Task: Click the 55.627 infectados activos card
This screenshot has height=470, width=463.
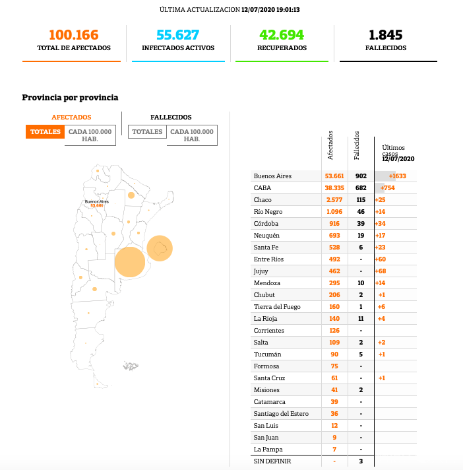Action: click(178, 40)
